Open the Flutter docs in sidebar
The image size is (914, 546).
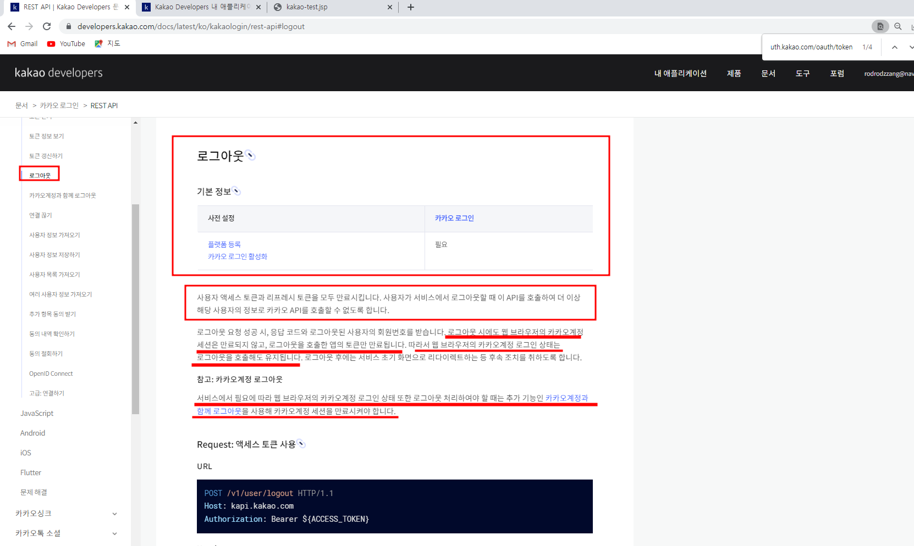(x=31, y=472)
